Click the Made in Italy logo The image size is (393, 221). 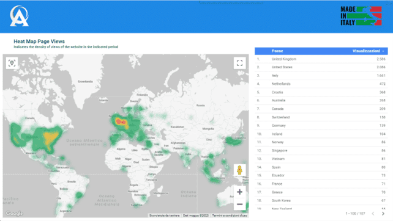point(361,16)
